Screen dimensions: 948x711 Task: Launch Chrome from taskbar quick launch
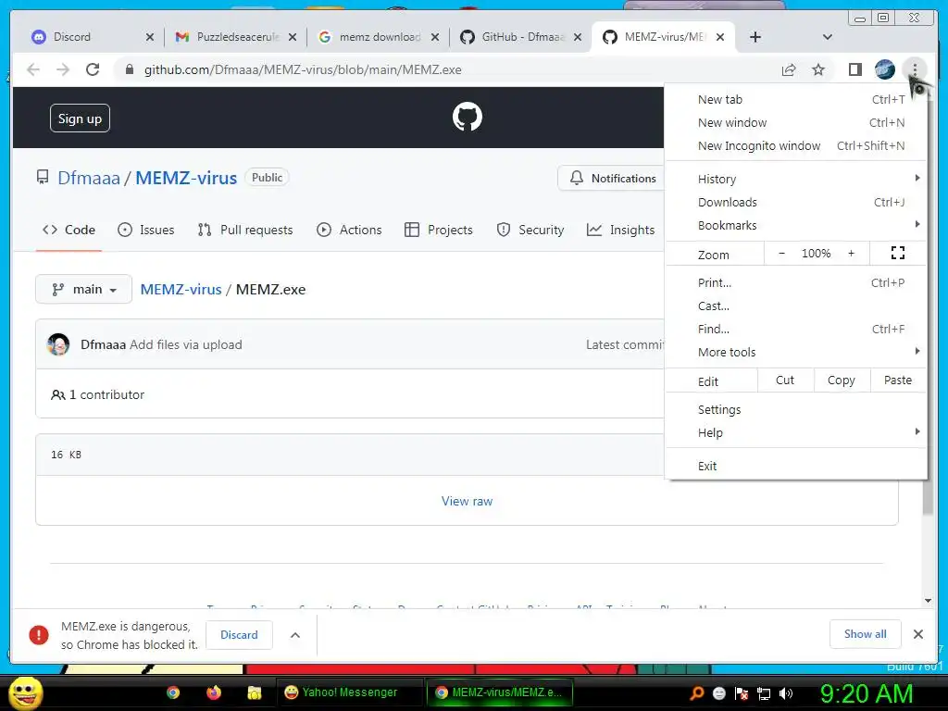pyautogui.click(x=173, y=692)
